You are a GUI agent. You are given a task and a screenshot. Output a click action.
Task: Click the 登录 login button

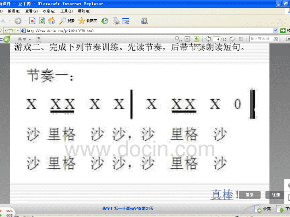tap(250, 195)
